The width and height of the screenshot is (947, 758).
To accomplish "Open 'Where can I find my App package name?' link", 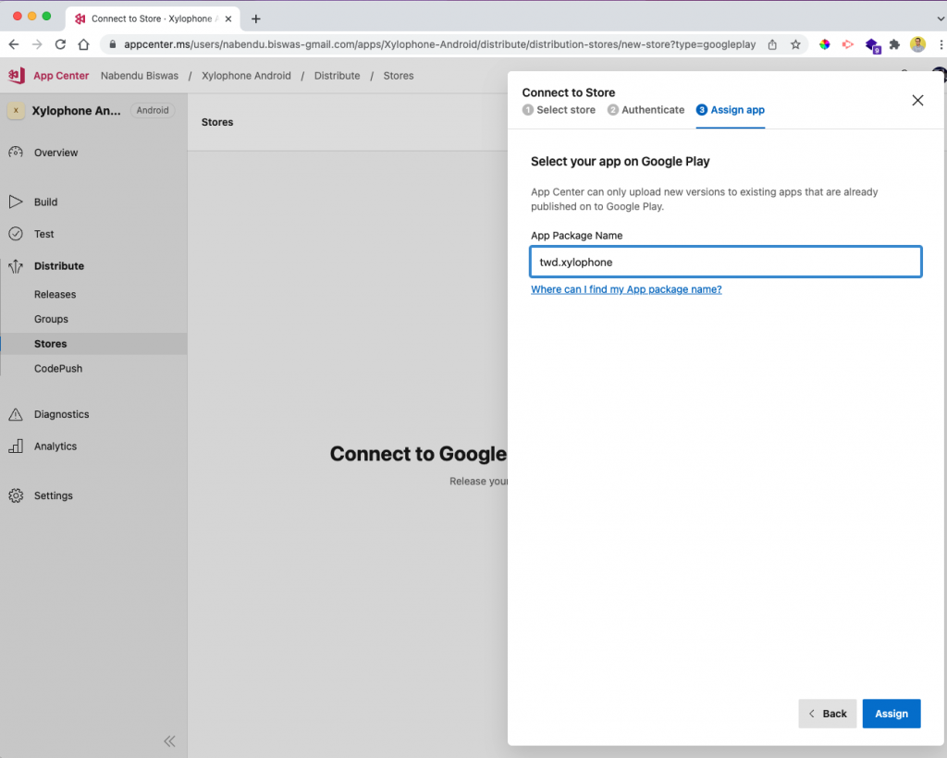I will click(626, 289).
